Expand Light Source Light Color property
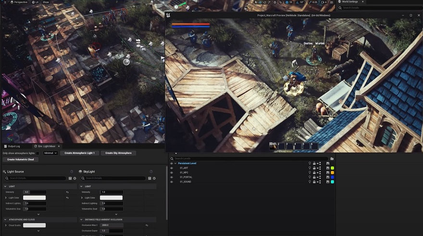Screen dimensions: 423x236 pos(6,198)
